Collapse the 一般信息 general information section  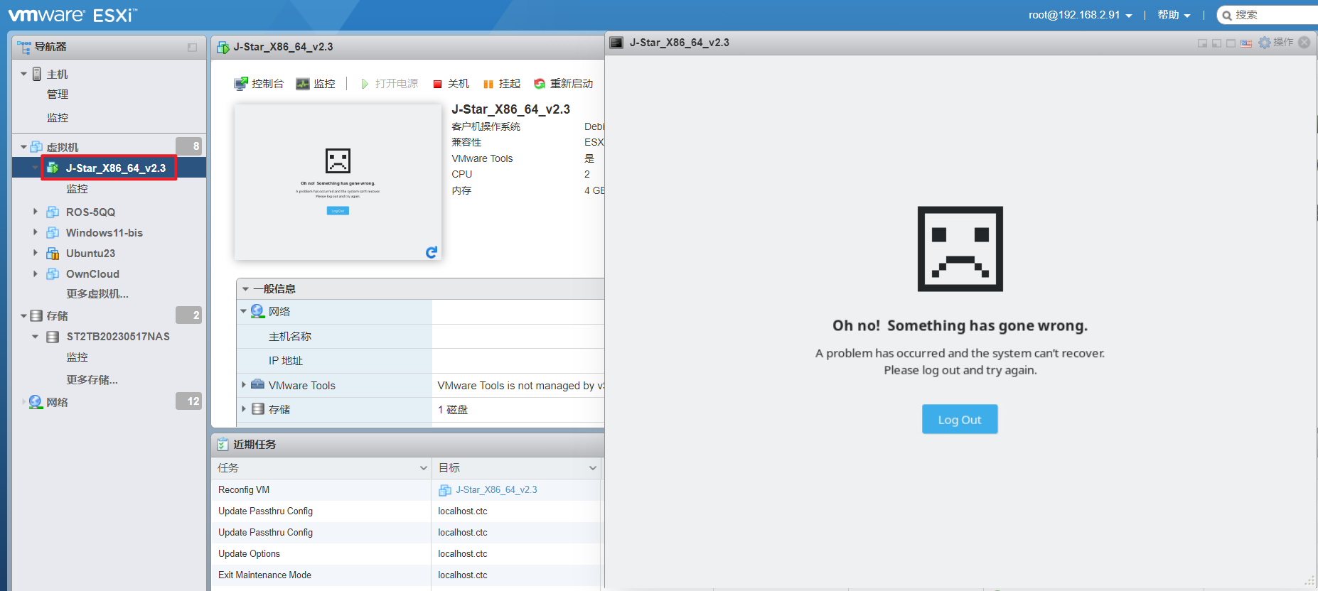pyautogui.click(x=245, y=289)
